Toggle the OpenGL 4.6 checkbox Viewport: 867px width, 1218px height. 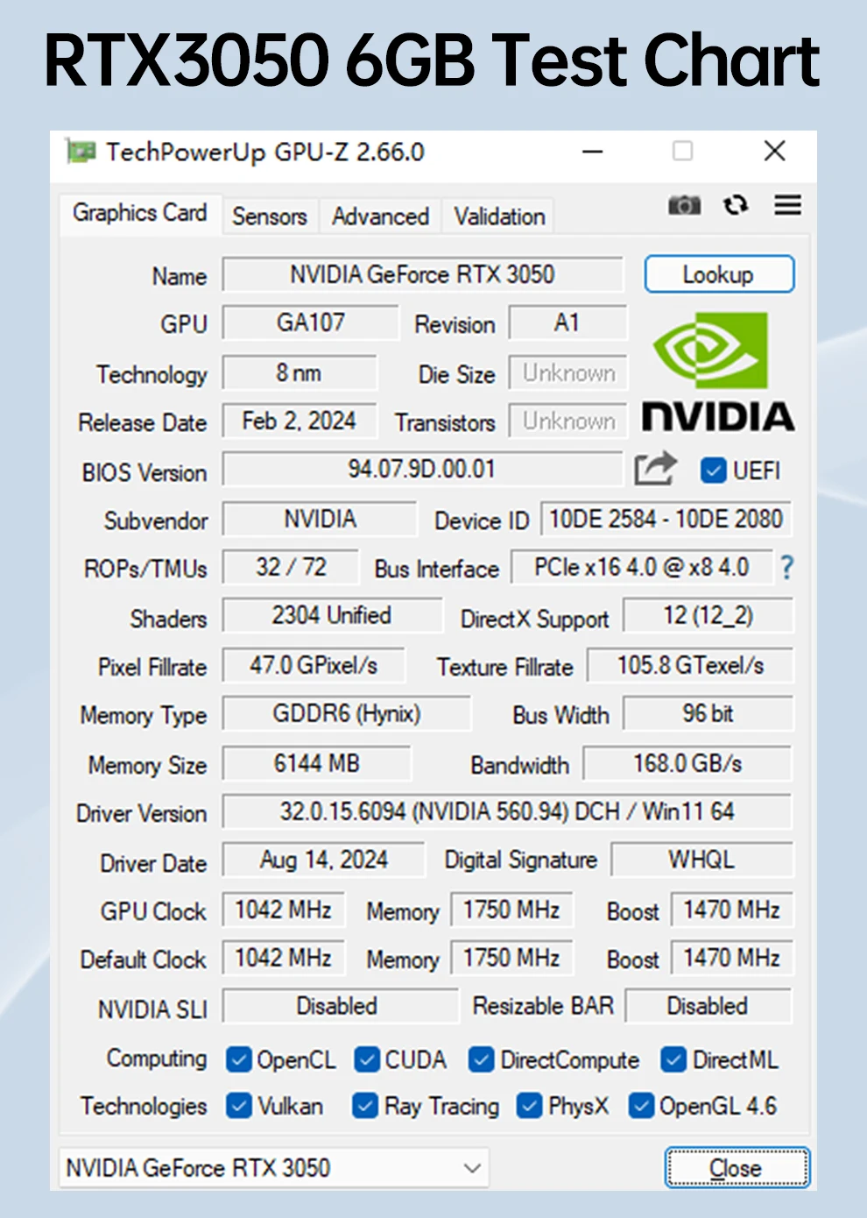[642, 1106]
